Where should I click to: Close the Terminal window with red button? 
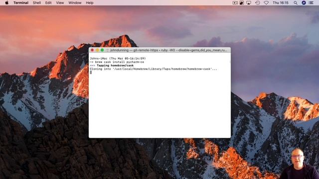[92, 50]
